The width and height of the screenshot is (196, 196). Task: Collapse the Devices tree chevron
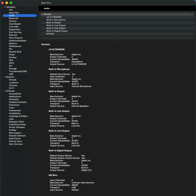pyautogui.click(x=42, y=14)
